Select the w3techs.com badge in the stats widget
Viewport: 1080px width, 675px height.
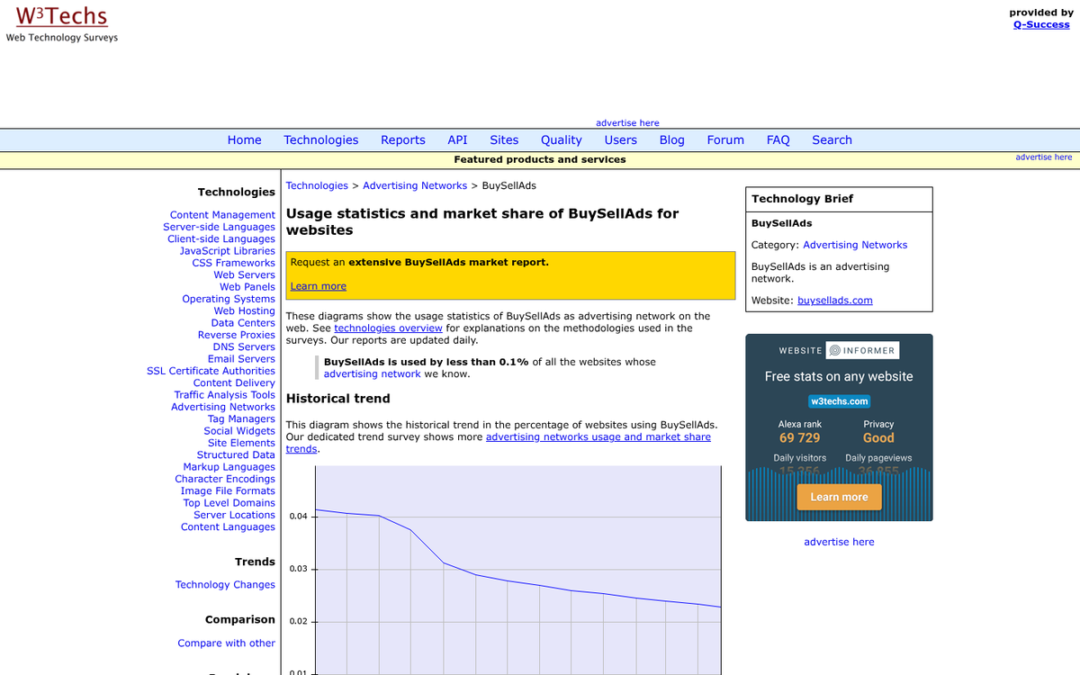pyautogui.click(x=839, y=401)
